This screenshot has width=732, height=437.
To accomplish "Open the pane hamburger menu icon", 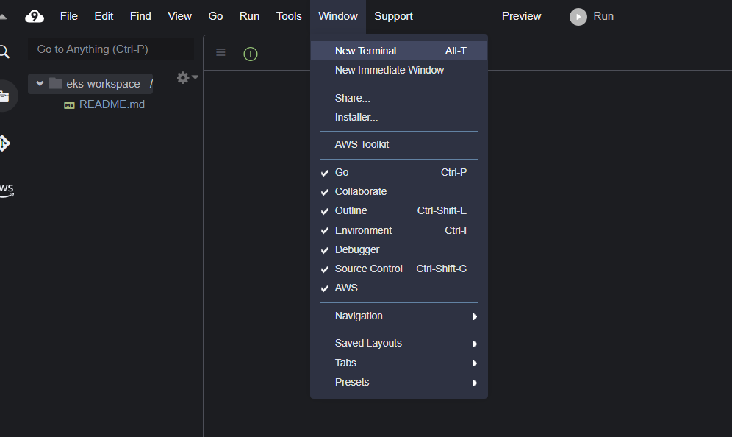I will [x=220, y=52].
